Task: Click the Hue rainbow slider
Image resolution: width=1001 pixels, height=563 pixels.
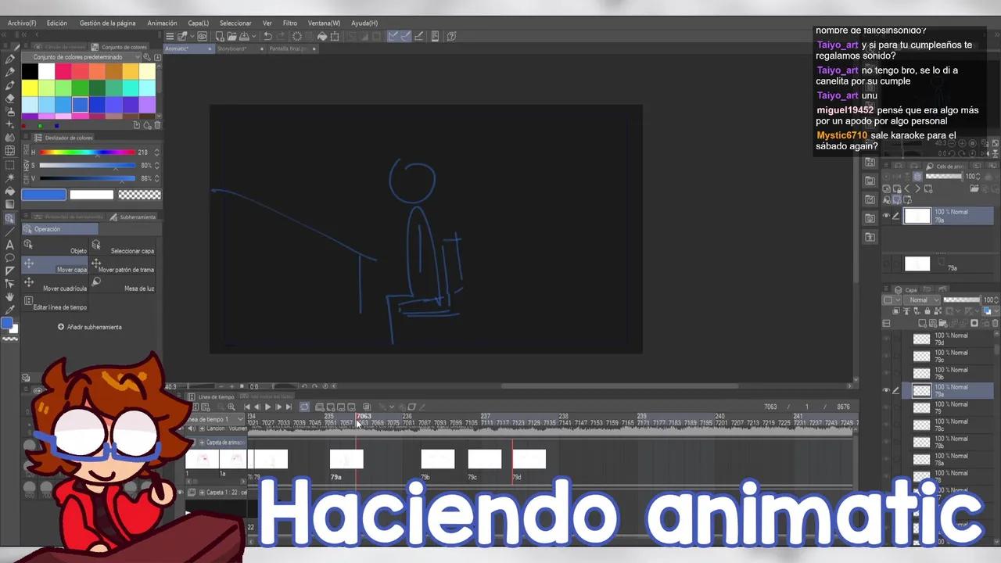Action: point(88,152)
